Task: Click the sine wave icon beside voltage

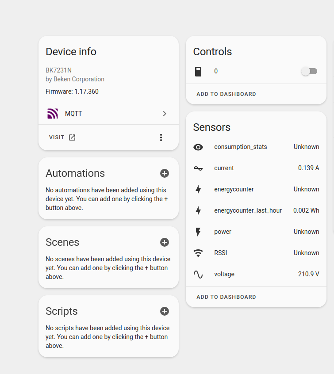Action: pos(198,274)
